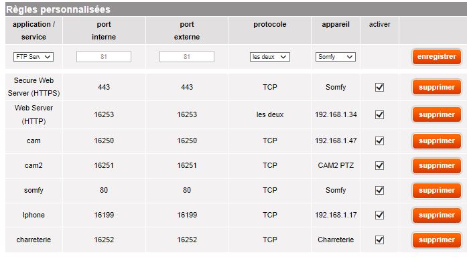Toggle the charreterie rule activer checkbox
467x269 pixels.
379,240
